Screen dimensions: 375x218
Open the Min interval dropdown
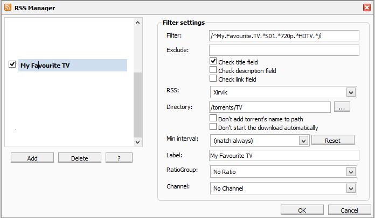click(x=260, y=141)
